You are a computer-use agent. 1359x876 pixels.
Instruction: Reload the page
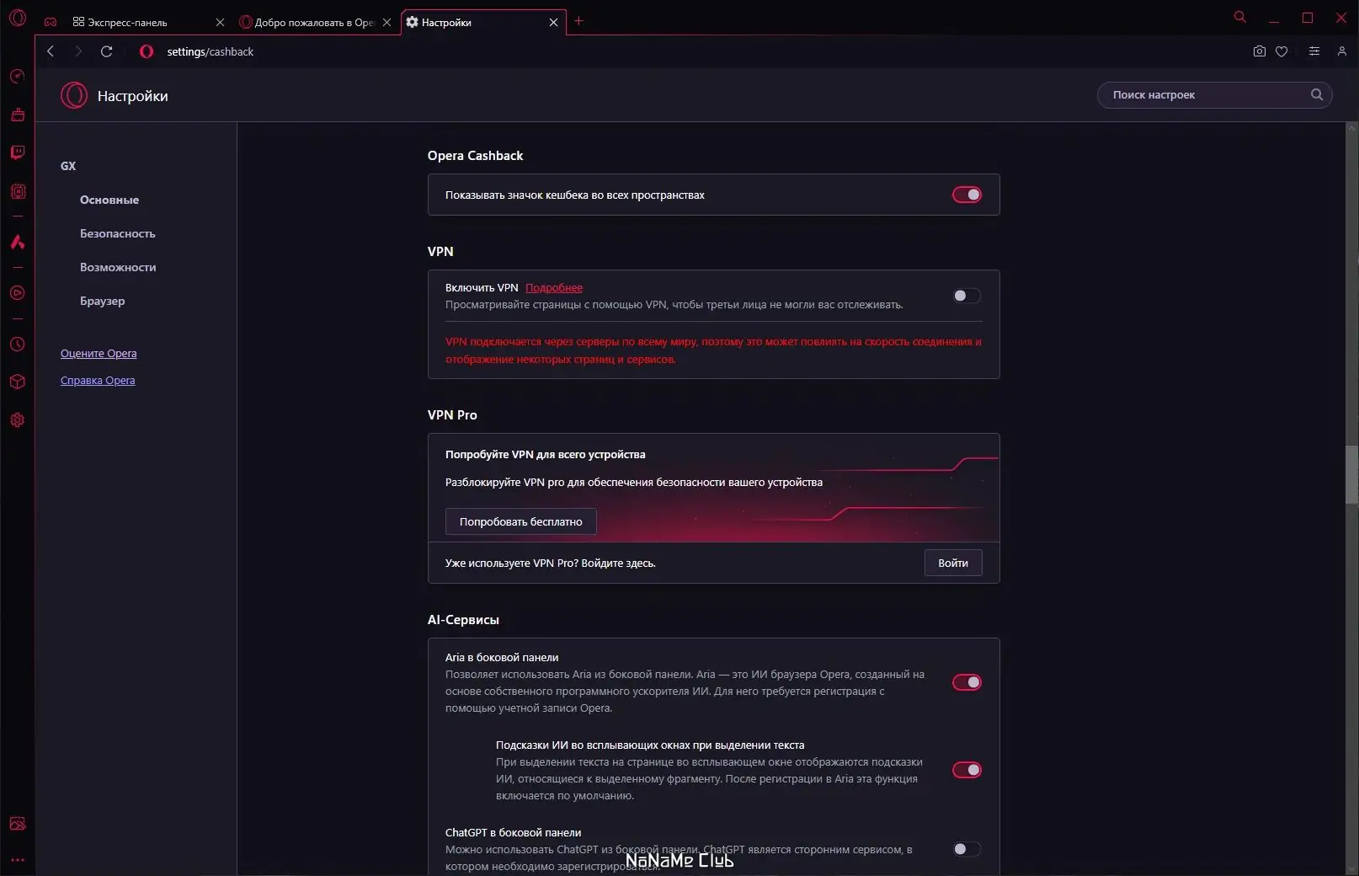pos(107,51)
